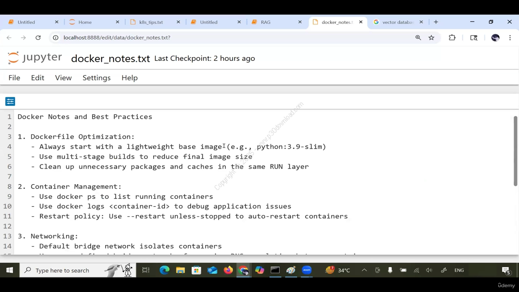Screen dimensions: 519x292
Task: Click the camera icon in the system tray
Action: [x=377, y=270]
